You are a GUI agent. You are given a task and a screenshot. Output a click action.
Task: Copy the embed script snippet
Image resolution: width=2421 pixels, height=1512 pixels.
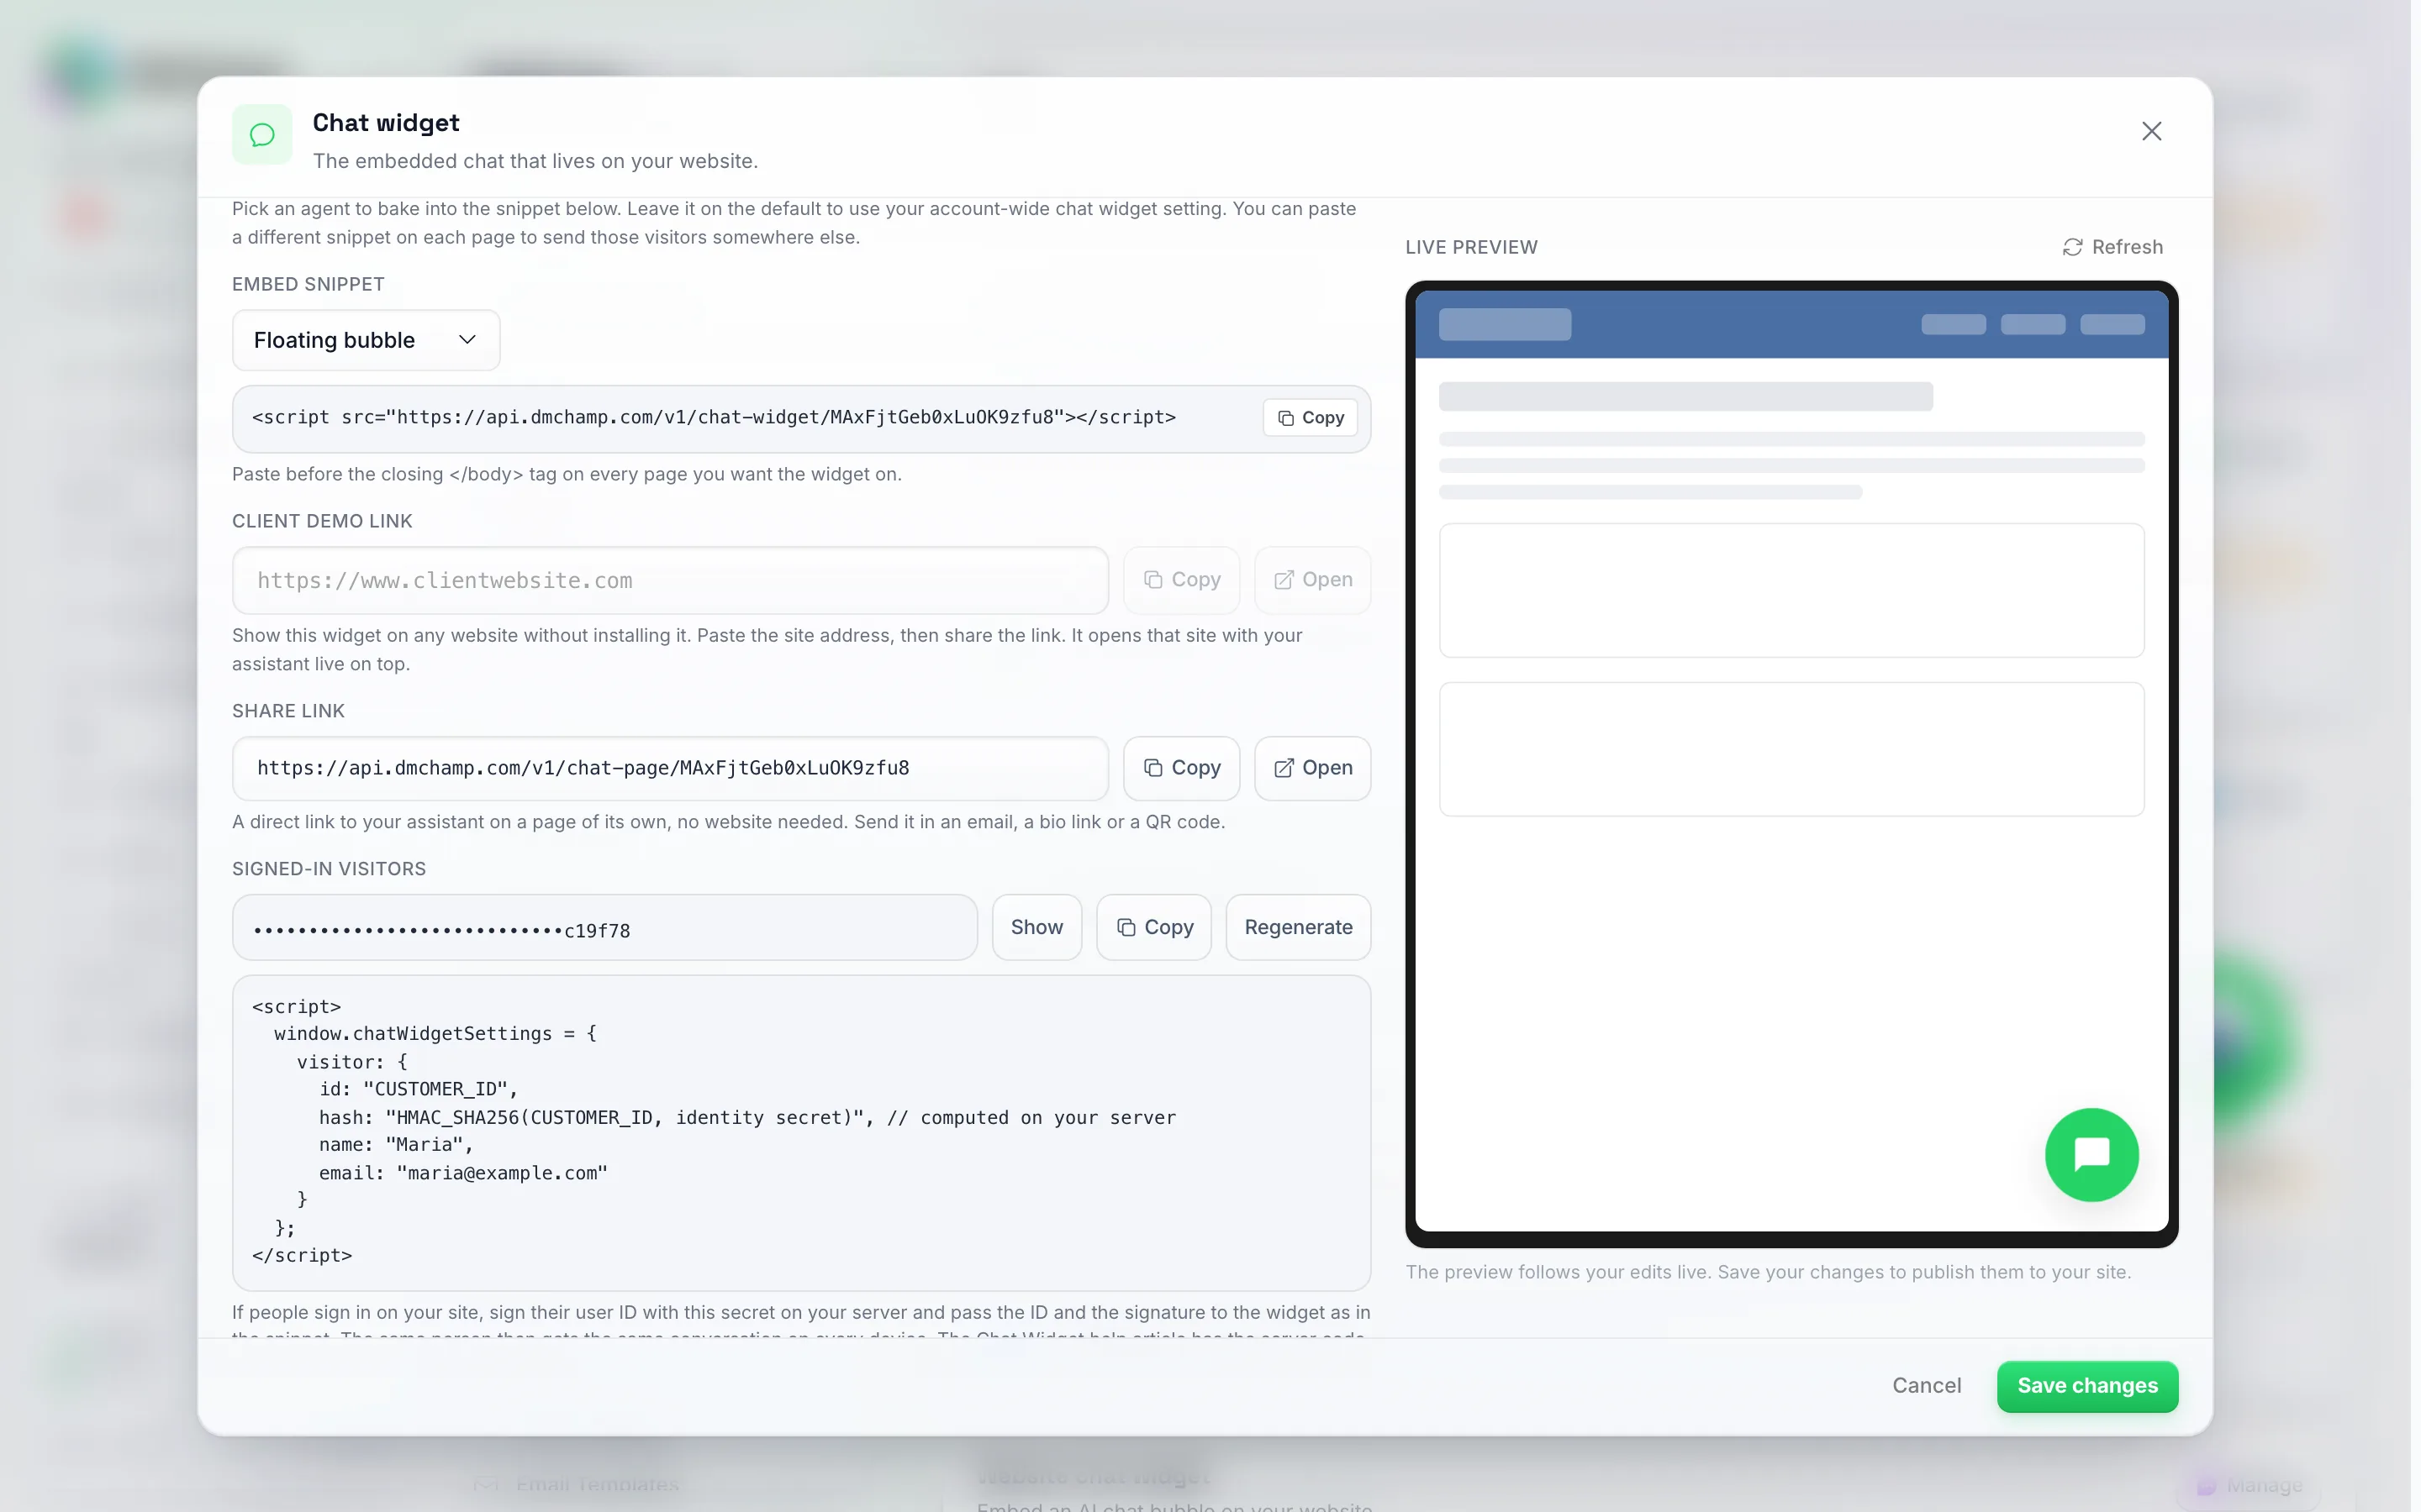point(1310,418)
